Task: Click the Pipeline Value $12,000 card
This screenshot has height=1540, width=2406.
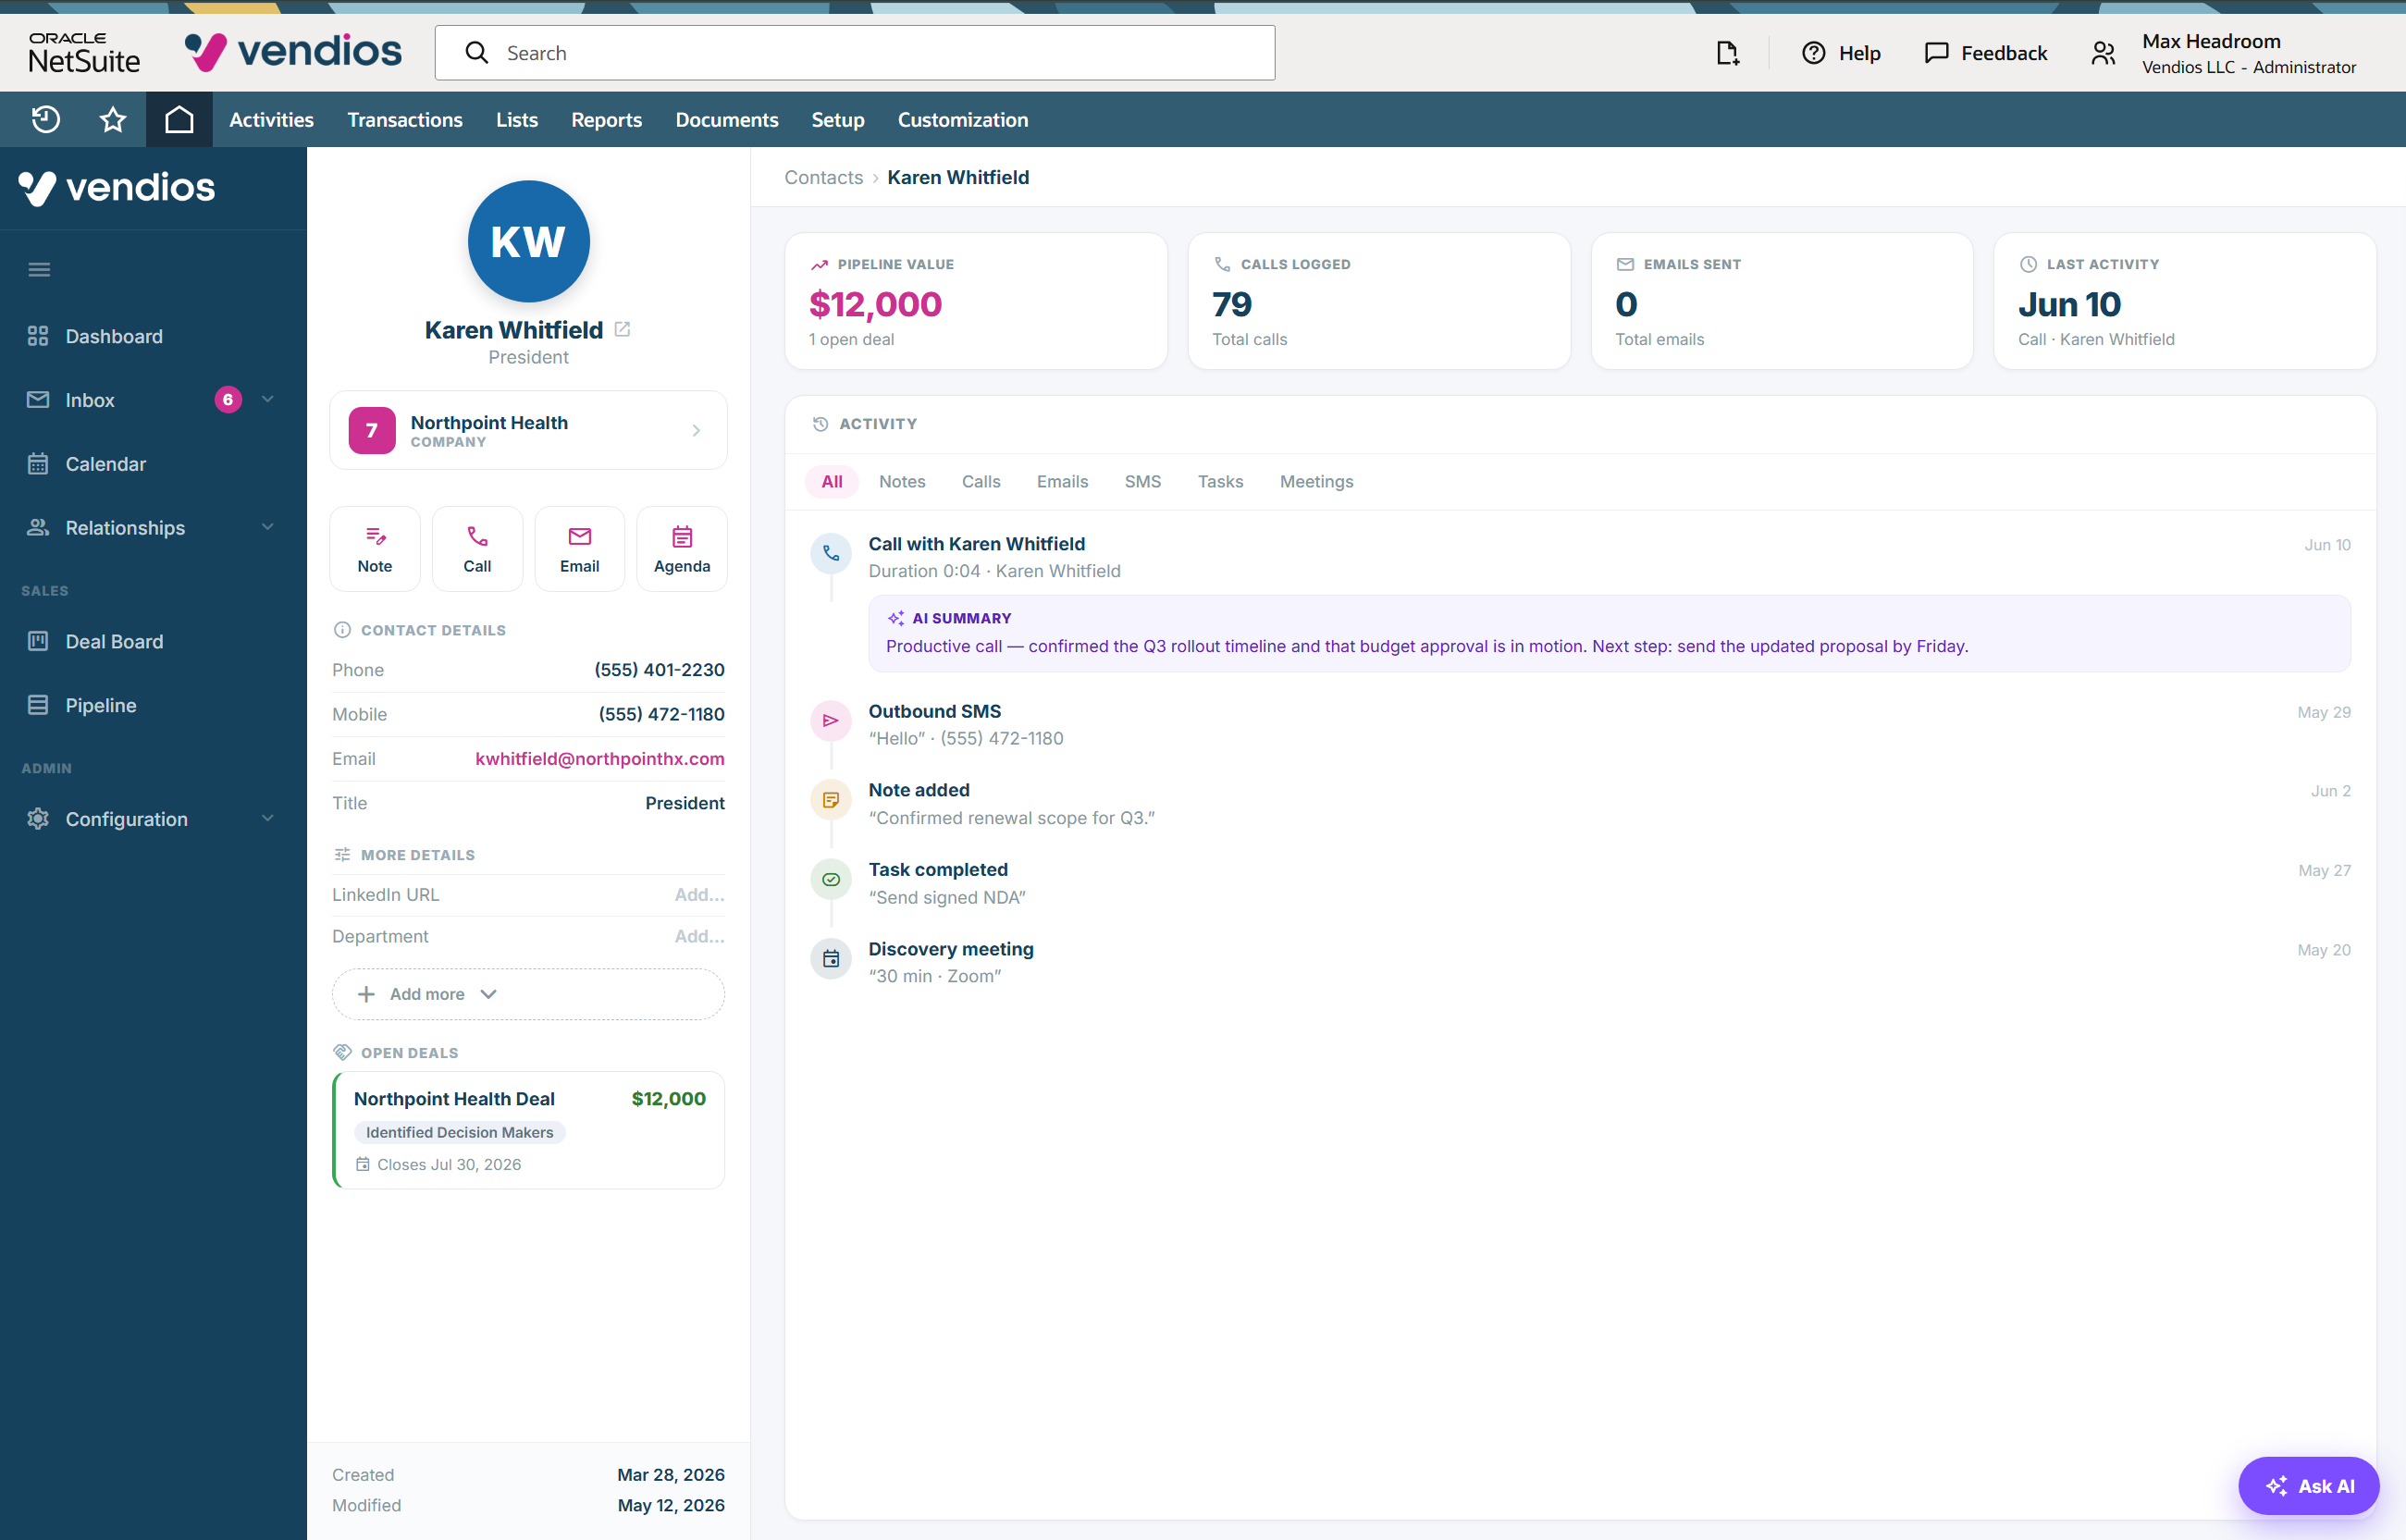Action: (x=976, y=301)
